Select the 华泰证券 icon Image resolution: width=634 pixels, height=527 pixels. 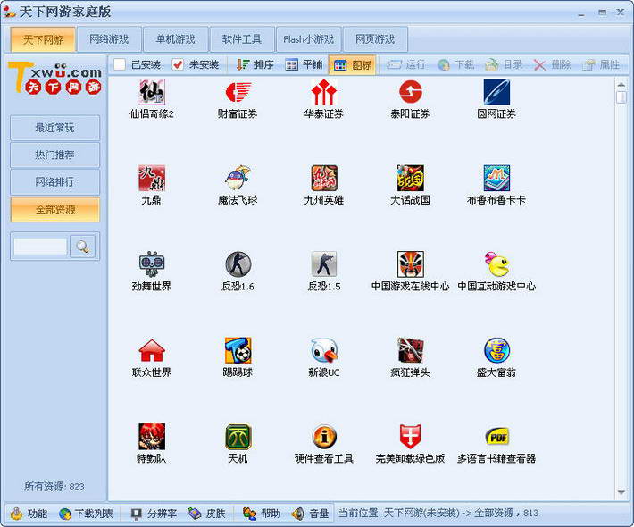pyautogui.click(x=324, y=92)
